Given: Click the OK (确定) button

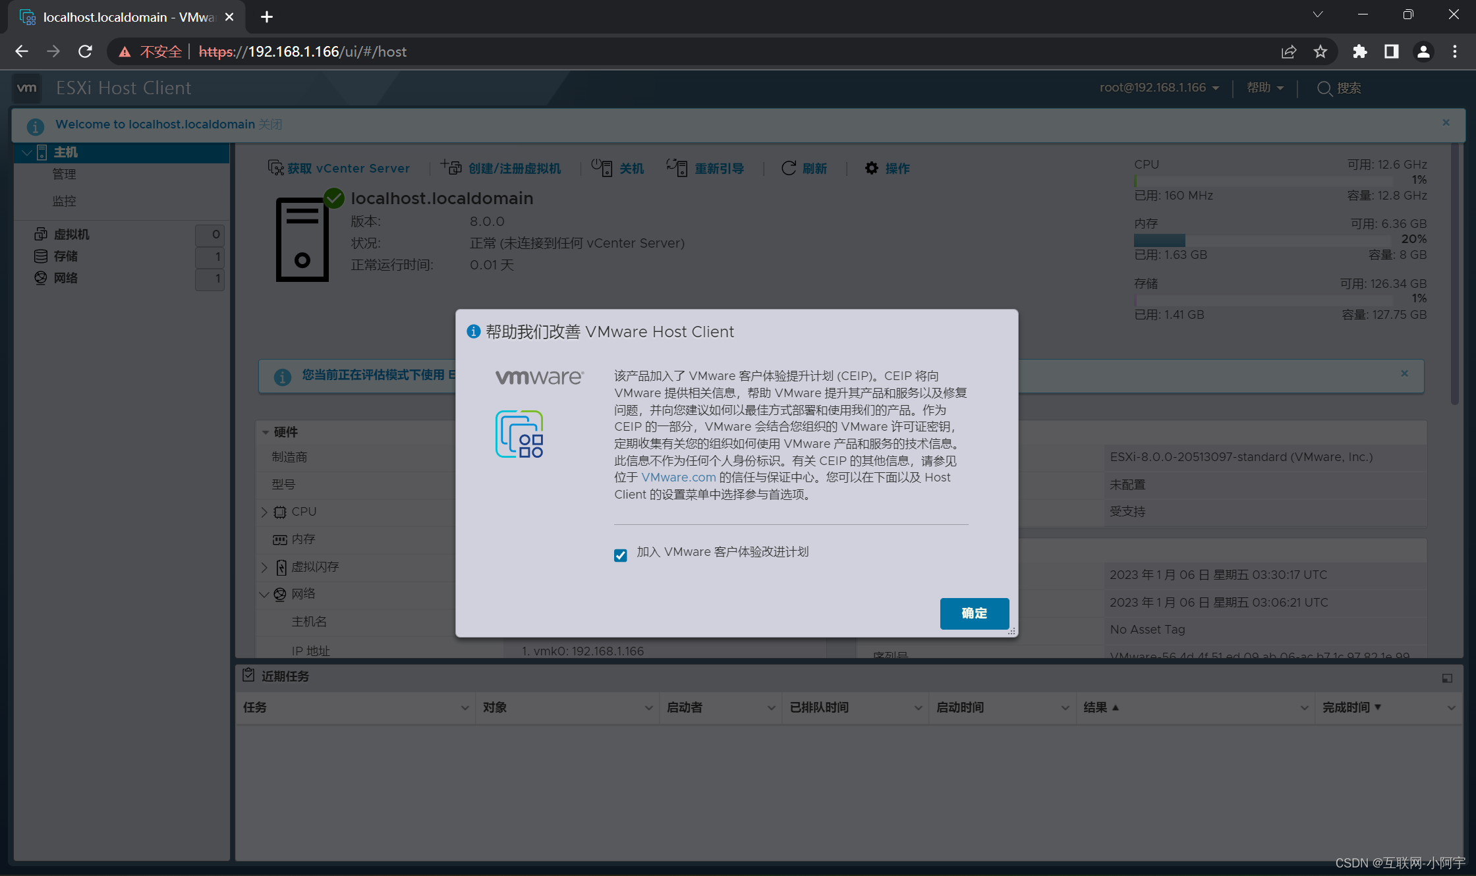Looking at the screenshot, I should pyautogui.click(x=973, y=613).
